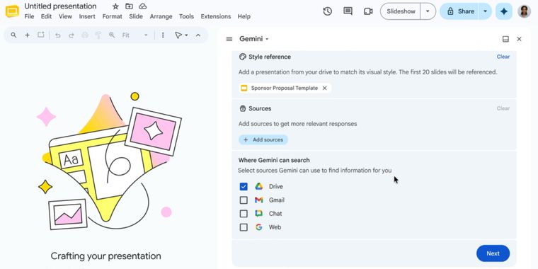Uncheck the Drive checkbox

tap(244, 187)
